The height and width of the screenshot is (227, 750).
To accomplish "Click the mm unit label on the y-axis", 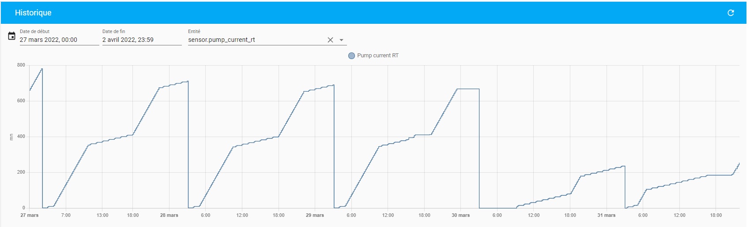I will [11, 137].
